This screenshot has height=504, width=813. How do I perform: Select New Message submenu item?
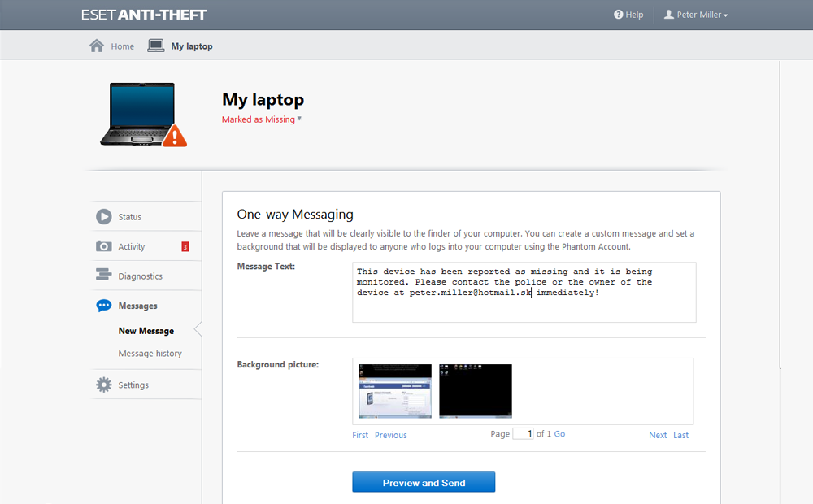[146, 331]
